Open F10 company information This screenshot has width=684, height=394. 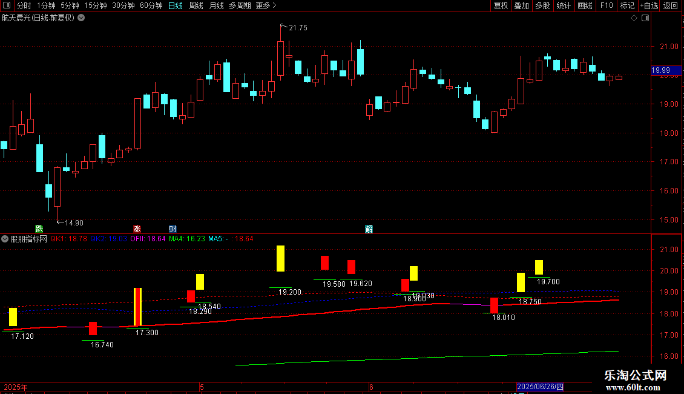click(x=607, y=5)
